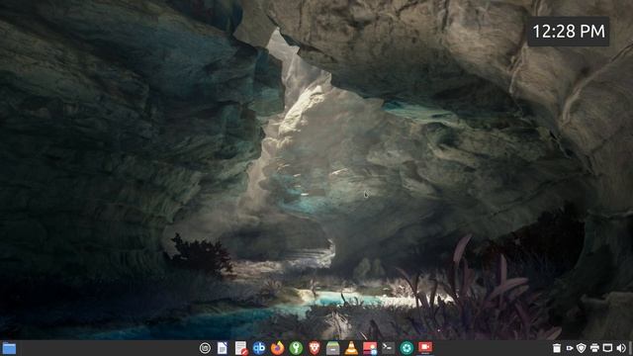Open the volume speaker tray icon
Screen dimensions: 633x356
621,348
